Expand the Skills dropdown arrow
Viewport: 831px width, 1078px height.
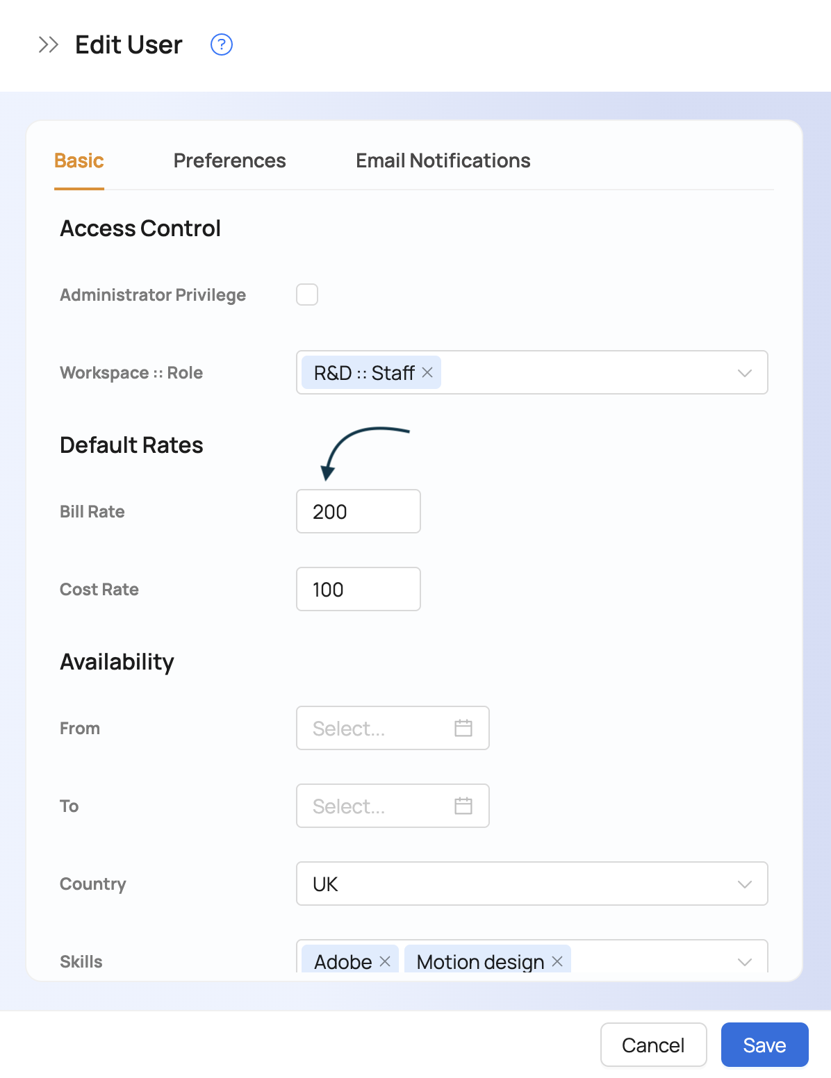point(745,962)
